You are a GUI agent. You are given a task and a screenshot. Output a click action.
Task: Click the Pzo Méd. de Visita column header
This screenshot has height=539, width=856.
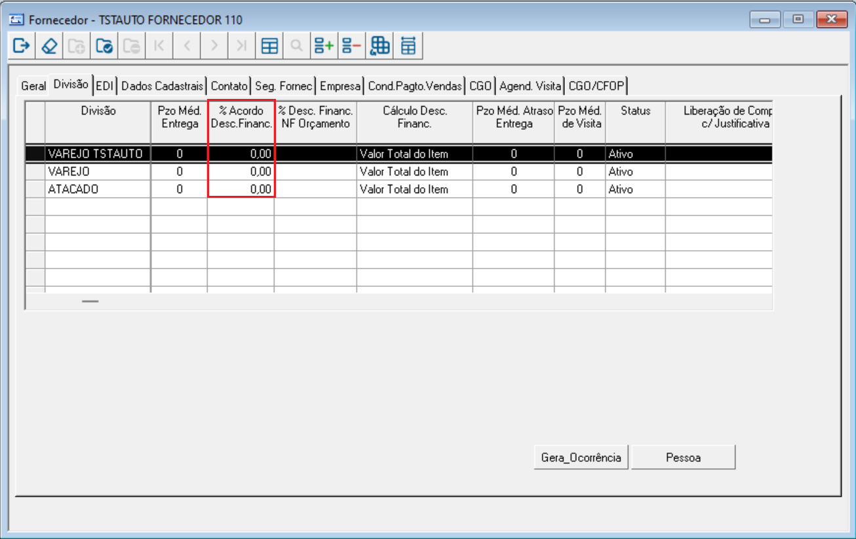[x=579, y=122]
